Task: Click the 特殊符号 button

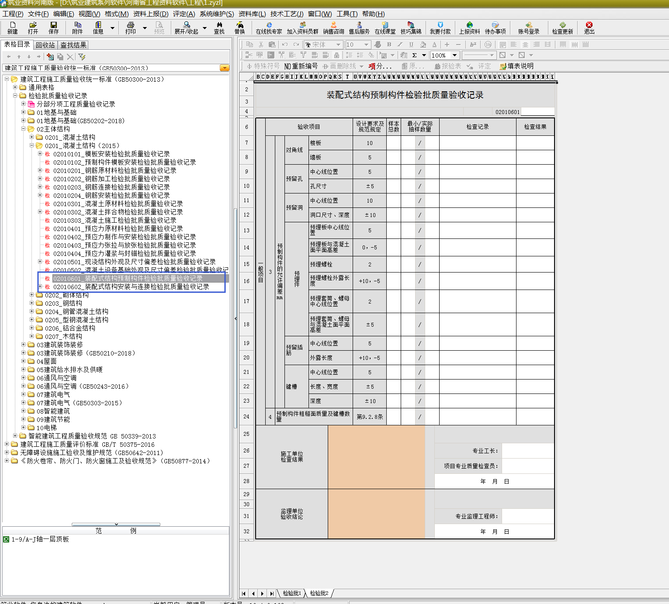Action: 263,66
